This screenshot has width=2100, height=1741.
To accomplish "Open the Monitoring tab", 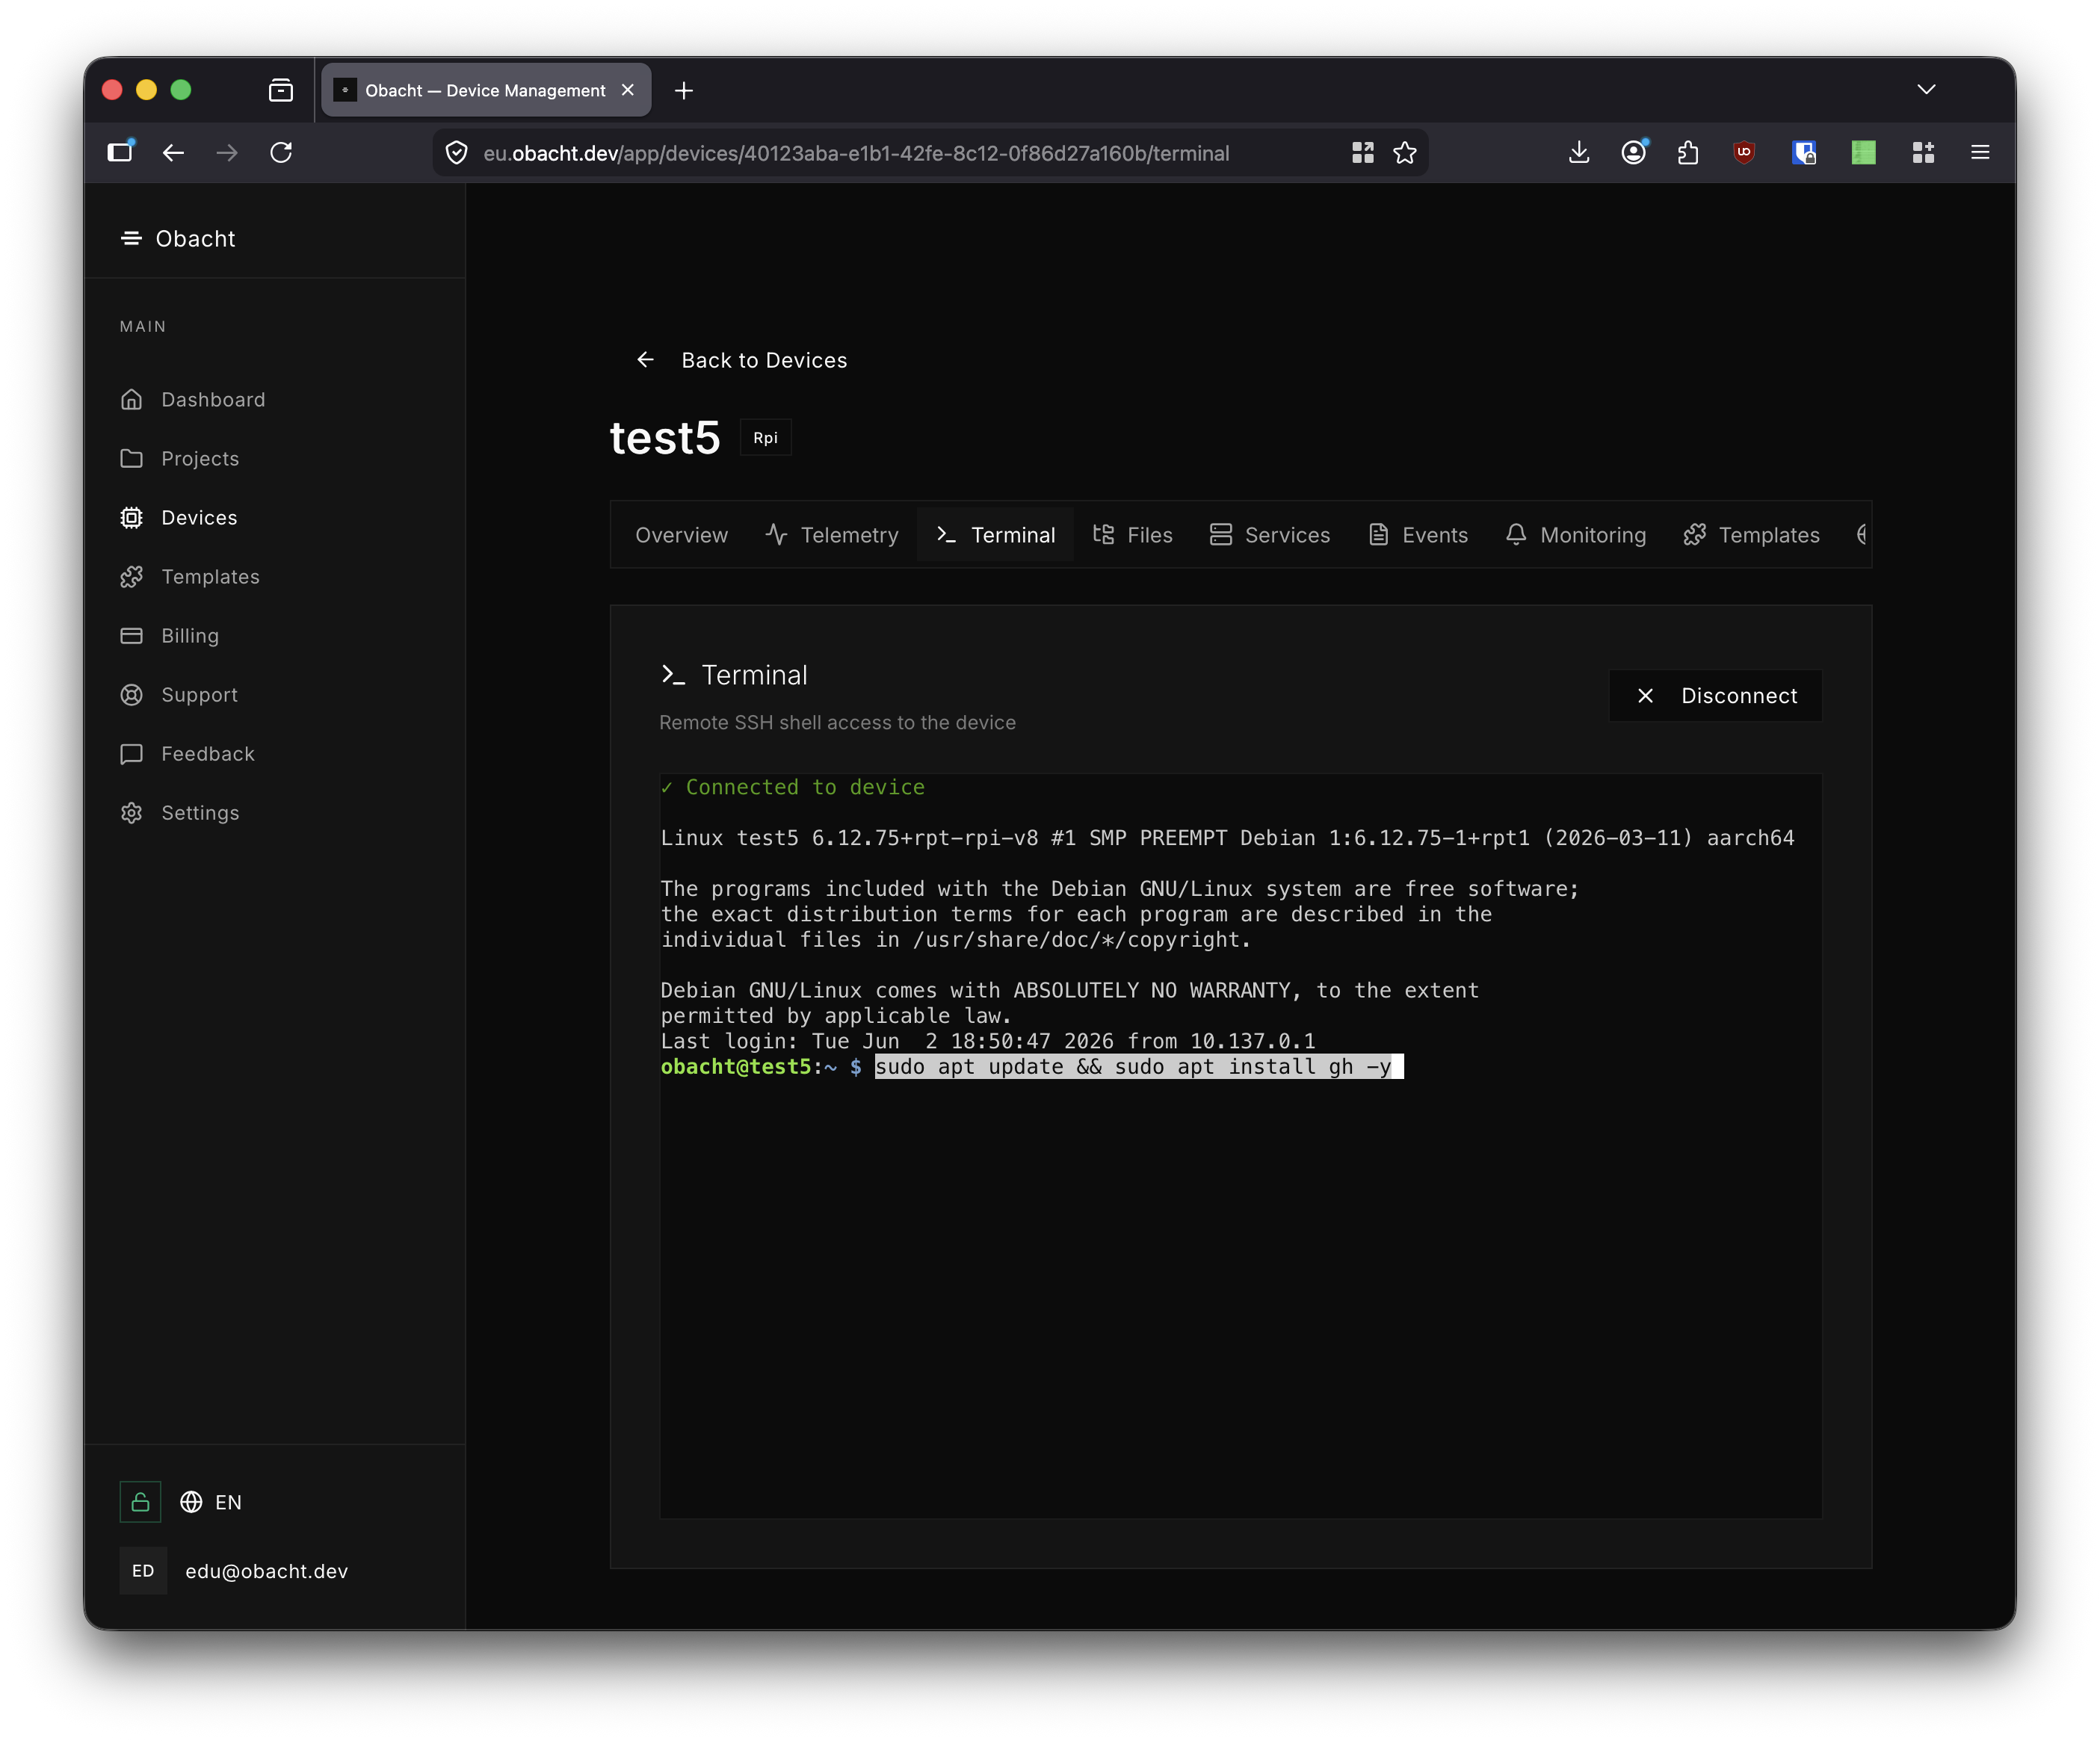I will click(x=1576, y=535).
